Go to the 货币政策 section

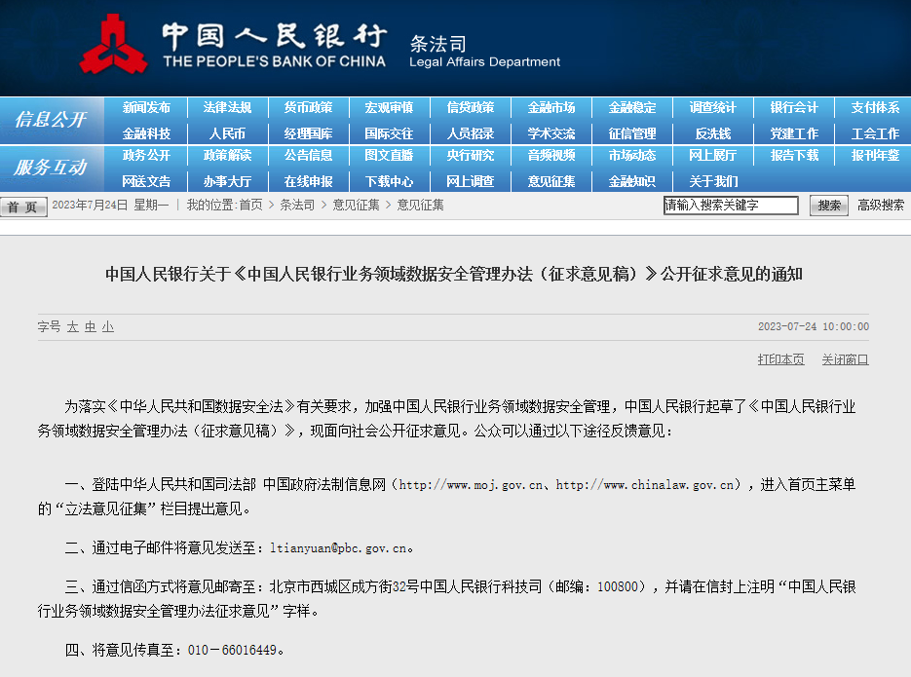pos(308,108)
